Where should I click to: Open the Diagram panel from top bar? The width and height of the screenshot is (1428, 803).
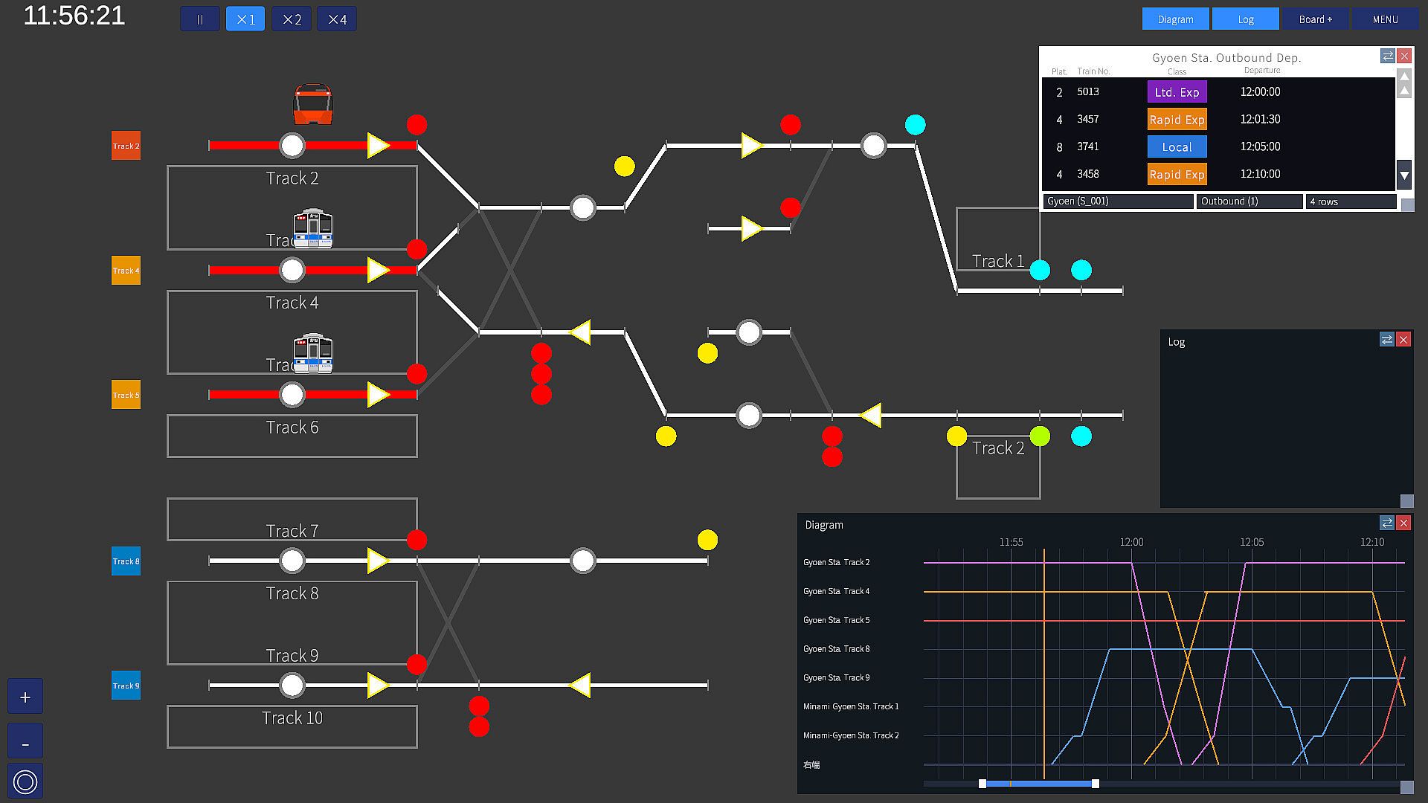pyautogui.click(x=1175, y=19)
